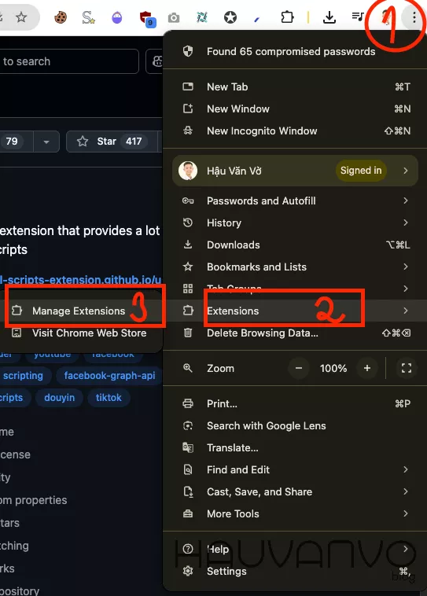This screenshot has width=427, height=596.
Task: Open the scripts-extension.github.io link
Action: coord(81,280)
